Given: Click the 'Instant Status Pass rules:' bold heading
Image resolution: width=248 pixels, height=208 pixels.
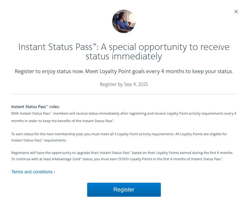Looking at the screenshot, I should pyautogui.click(x=35, y=106).
